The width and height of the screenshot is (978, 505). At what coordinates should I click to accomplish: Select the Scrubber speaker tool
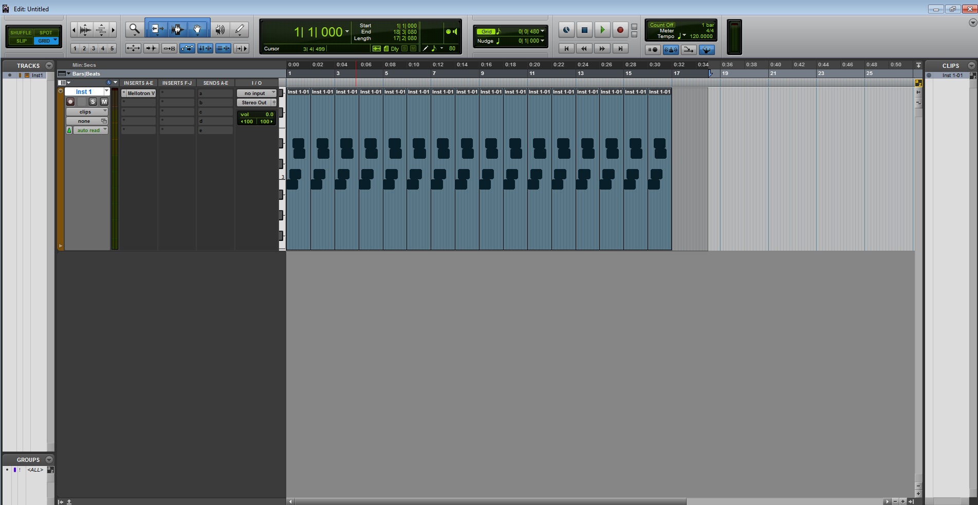[219, 29]
